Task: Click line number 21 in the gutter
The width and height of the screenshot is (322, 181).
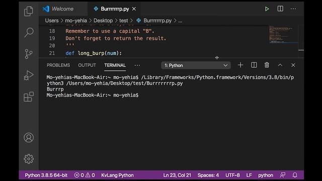Action: pyautogui.click(x=52, y=53)
